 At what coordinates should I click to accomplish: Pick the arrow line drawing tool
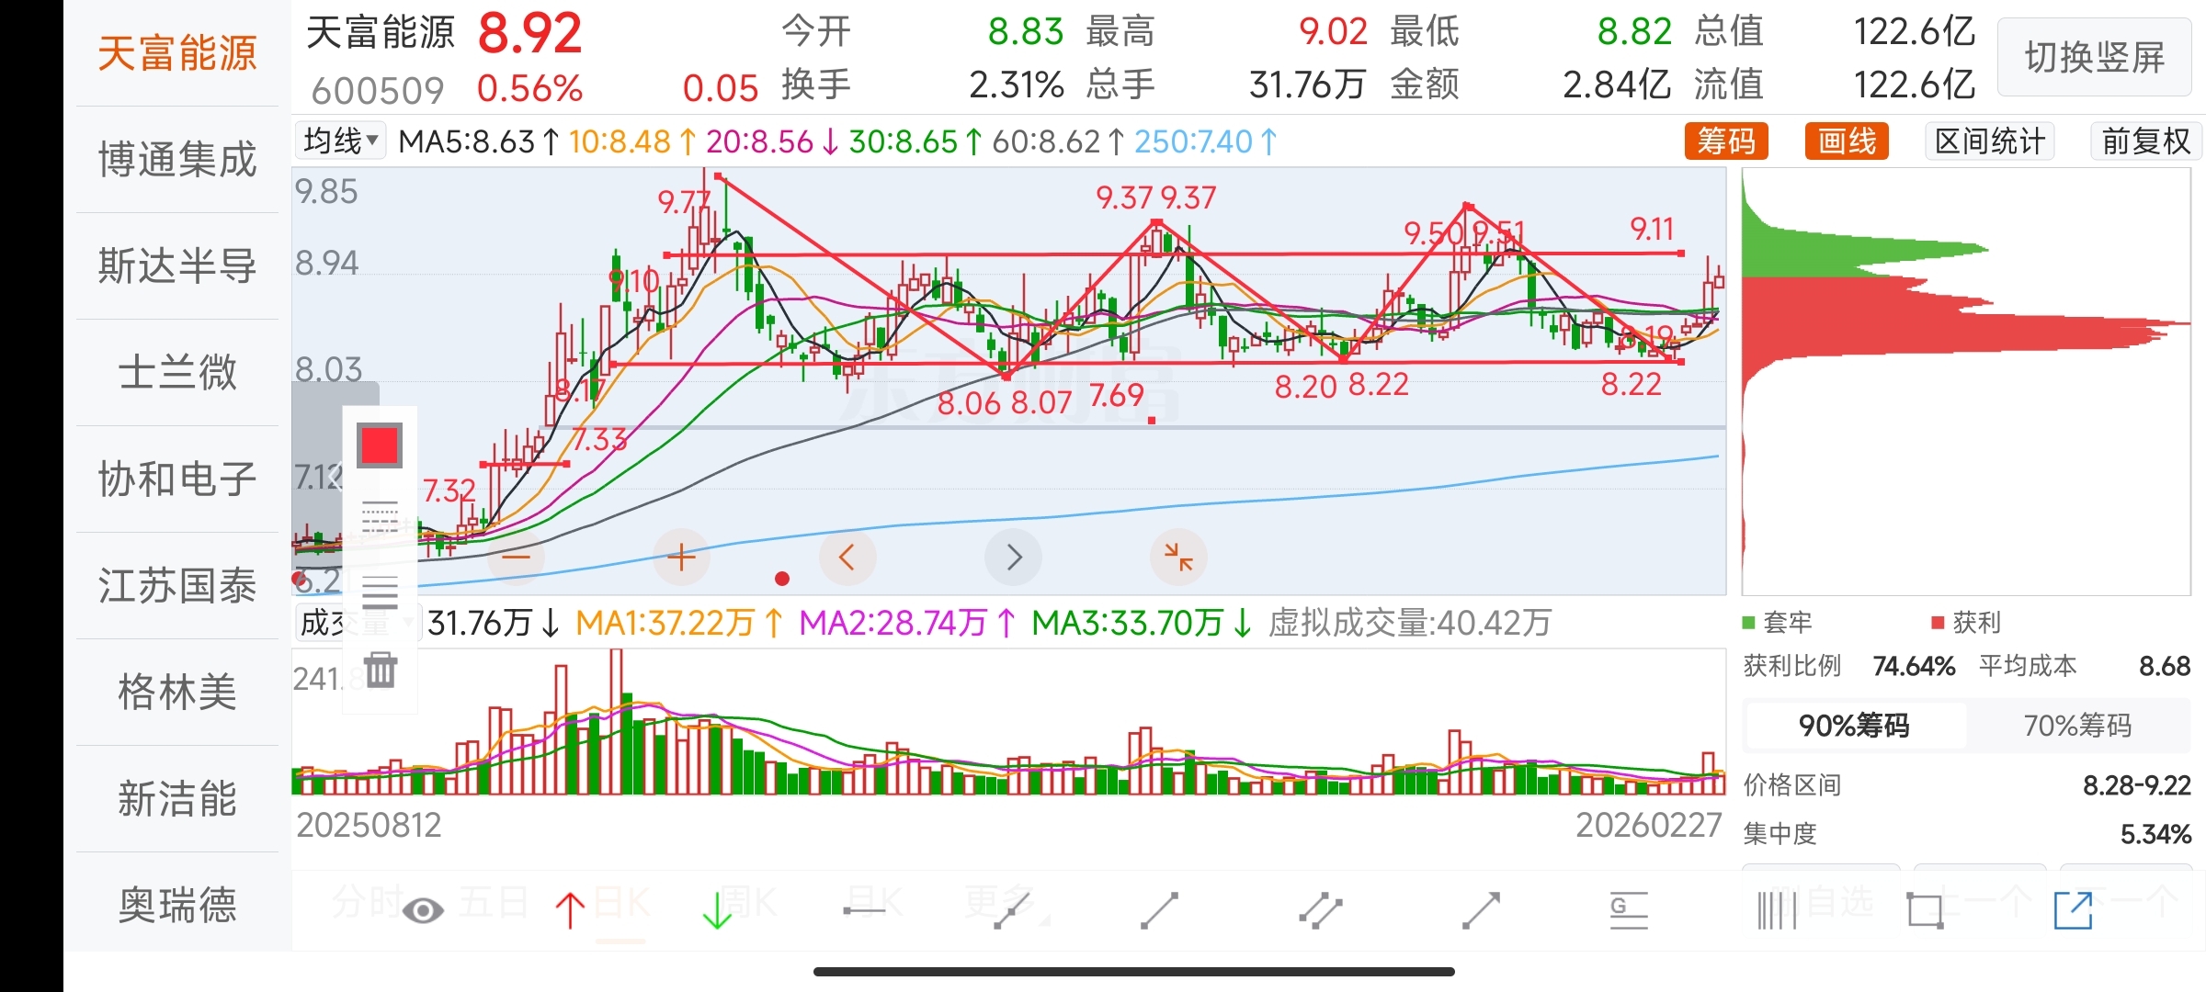point(1481,910)
